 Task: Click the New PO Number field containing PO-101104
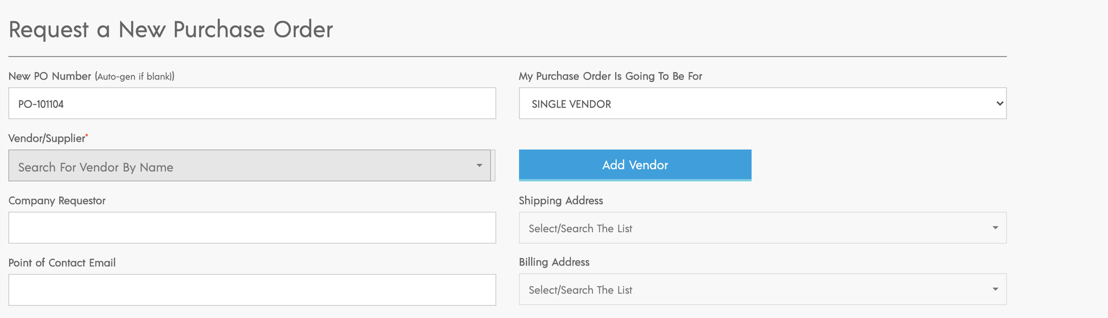[252, 103]
